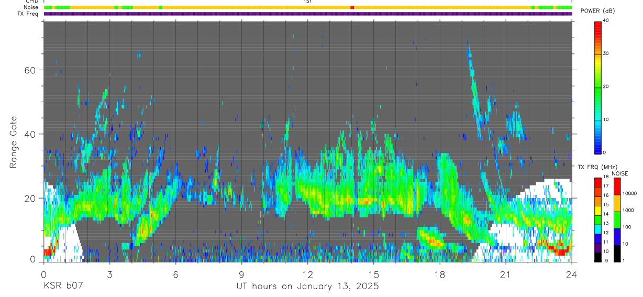Click the TX FRQ legend tick '18'
The height and width of the screenshot is (297, 643).
[x=606, y=177]
